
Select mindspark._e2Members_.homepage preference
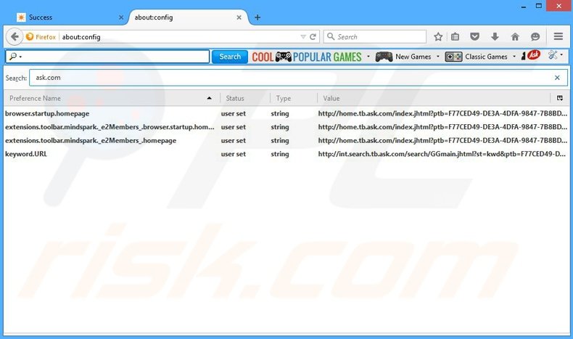pyautogui.click(x=91, y=140)
